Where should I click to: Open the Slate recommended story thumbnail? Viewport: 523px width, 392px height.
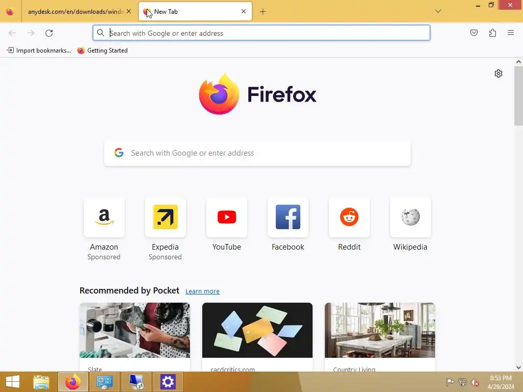tap(135, 330)
